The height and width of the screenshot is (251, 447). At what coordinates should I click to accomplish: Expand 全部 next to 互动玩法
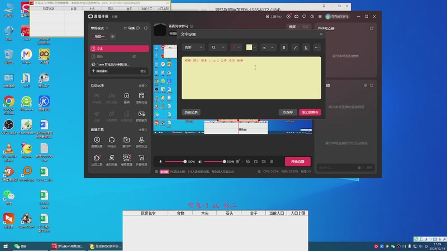coord(142,86)
